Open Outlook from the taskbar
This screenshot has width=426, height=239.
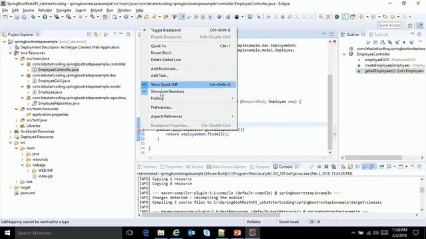coord(191,233)
